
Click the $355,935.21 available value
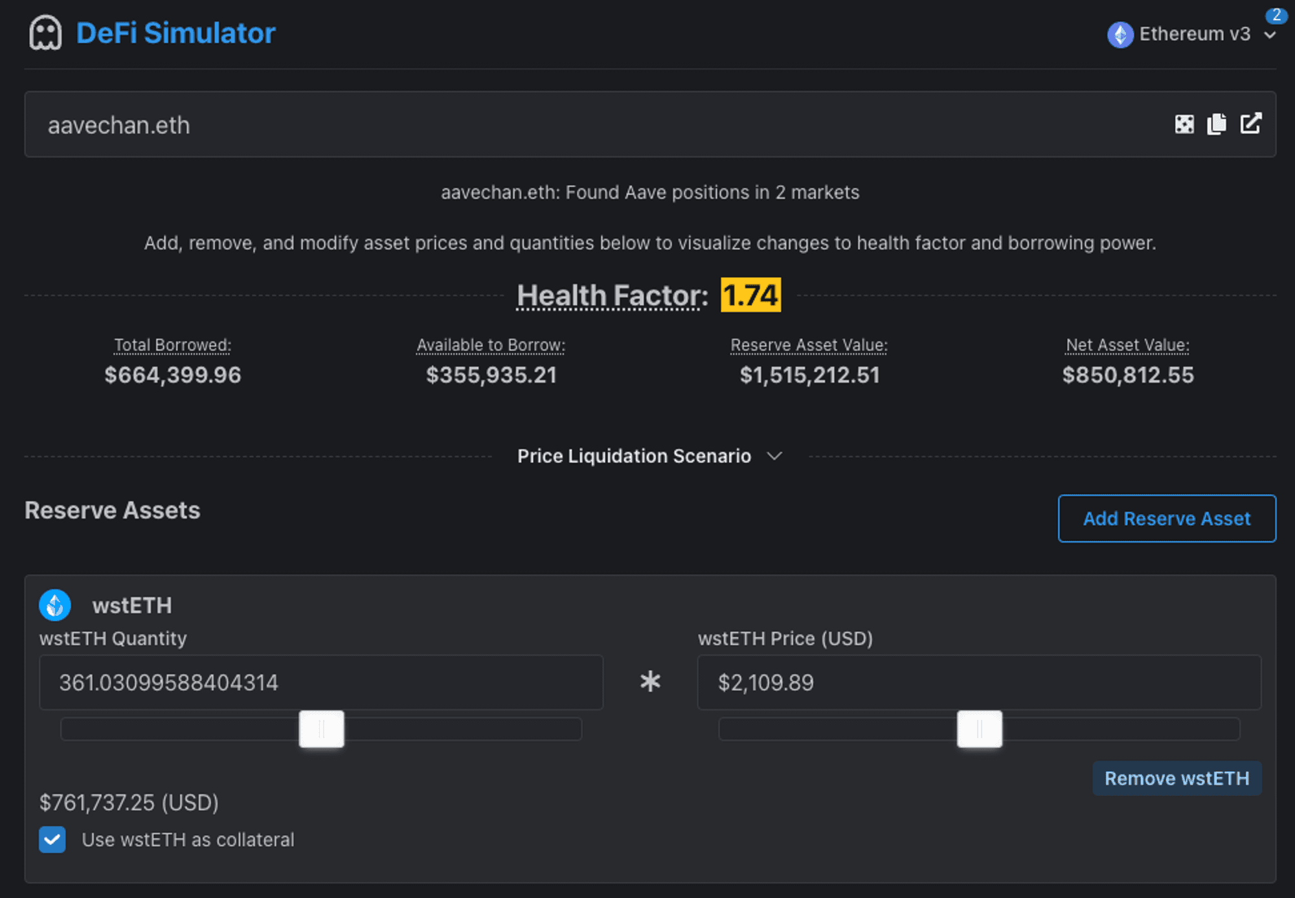[x=491, y=375]
